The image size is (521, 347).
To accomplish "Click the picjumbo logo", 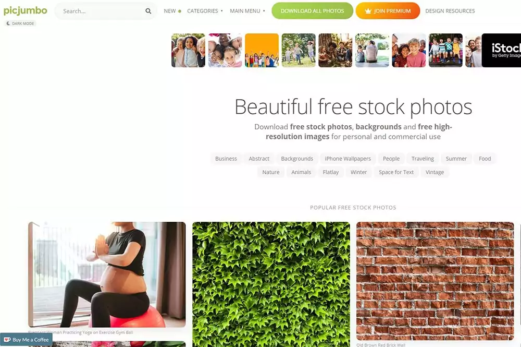I will click(25, 10).
